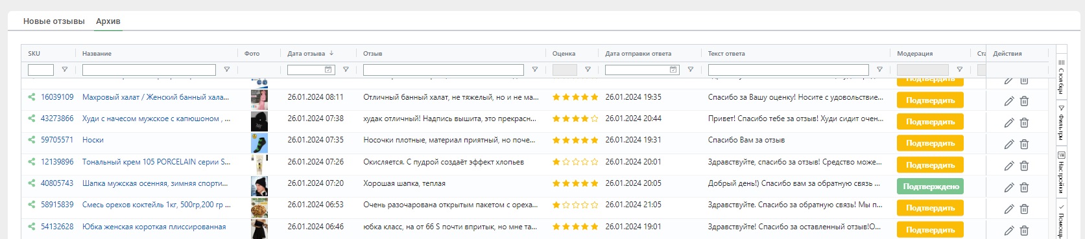Image resolution: width=1085 pixels, height=239 pixels.
Task: Edit the reply for SKU 59705571
Action: click(1009, 144)
